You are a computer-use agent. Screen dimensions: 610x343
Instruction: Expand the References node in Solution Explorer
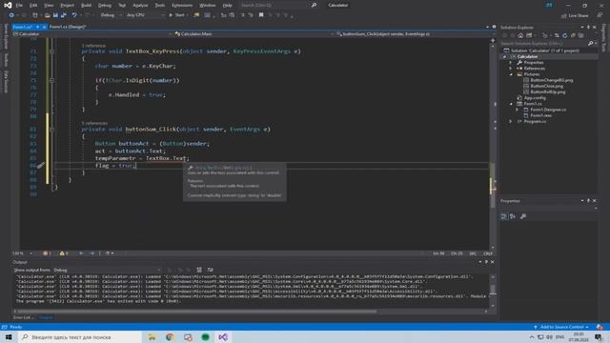point(511,69)
